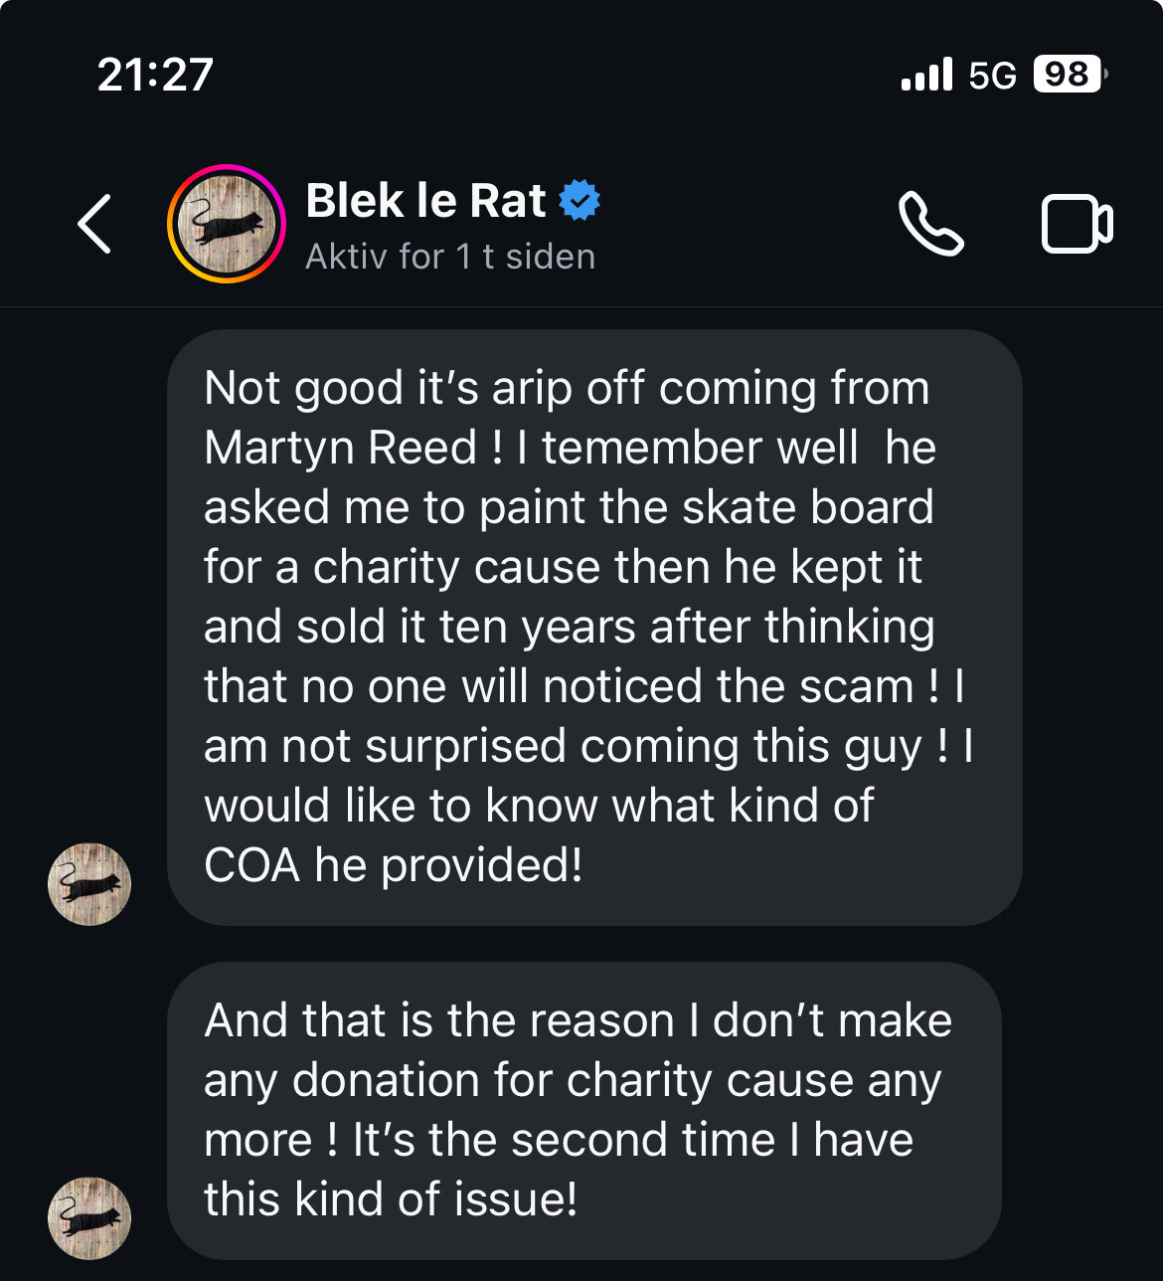
Task: Open Blek le Rat's story from header avatar
Action: 227,224
